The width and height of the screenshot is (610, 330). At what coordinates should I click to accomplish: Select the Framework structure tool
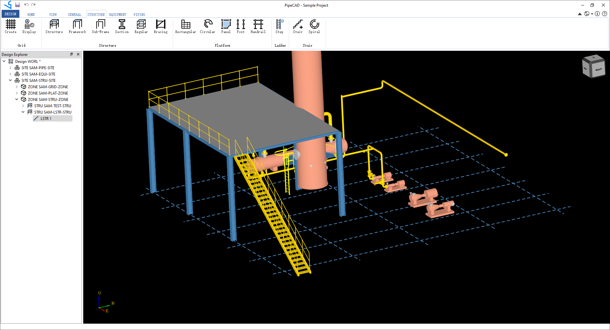point(77,27)
